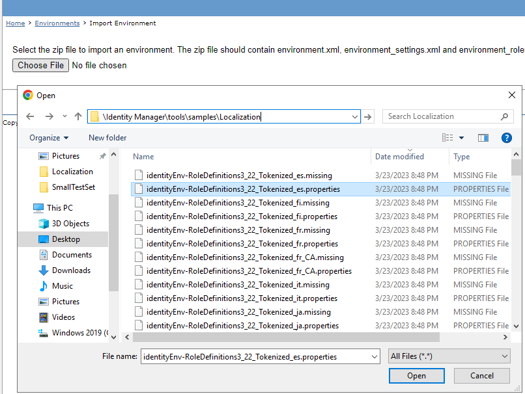Select SmallTestSet folder in sidebar

click(x=74, y=187)
